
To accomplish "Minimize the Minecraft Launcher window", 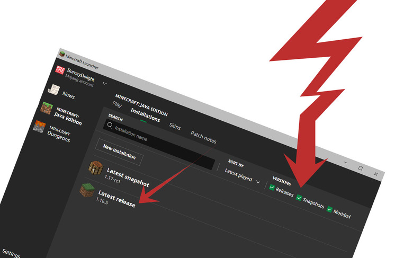I will pyautogui.click(x=346, y=162).
